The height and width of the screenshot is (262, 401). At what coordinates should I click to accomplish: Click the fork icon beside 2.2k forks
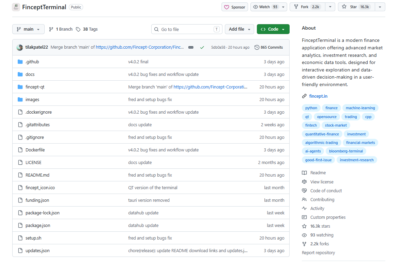point(304,244)
